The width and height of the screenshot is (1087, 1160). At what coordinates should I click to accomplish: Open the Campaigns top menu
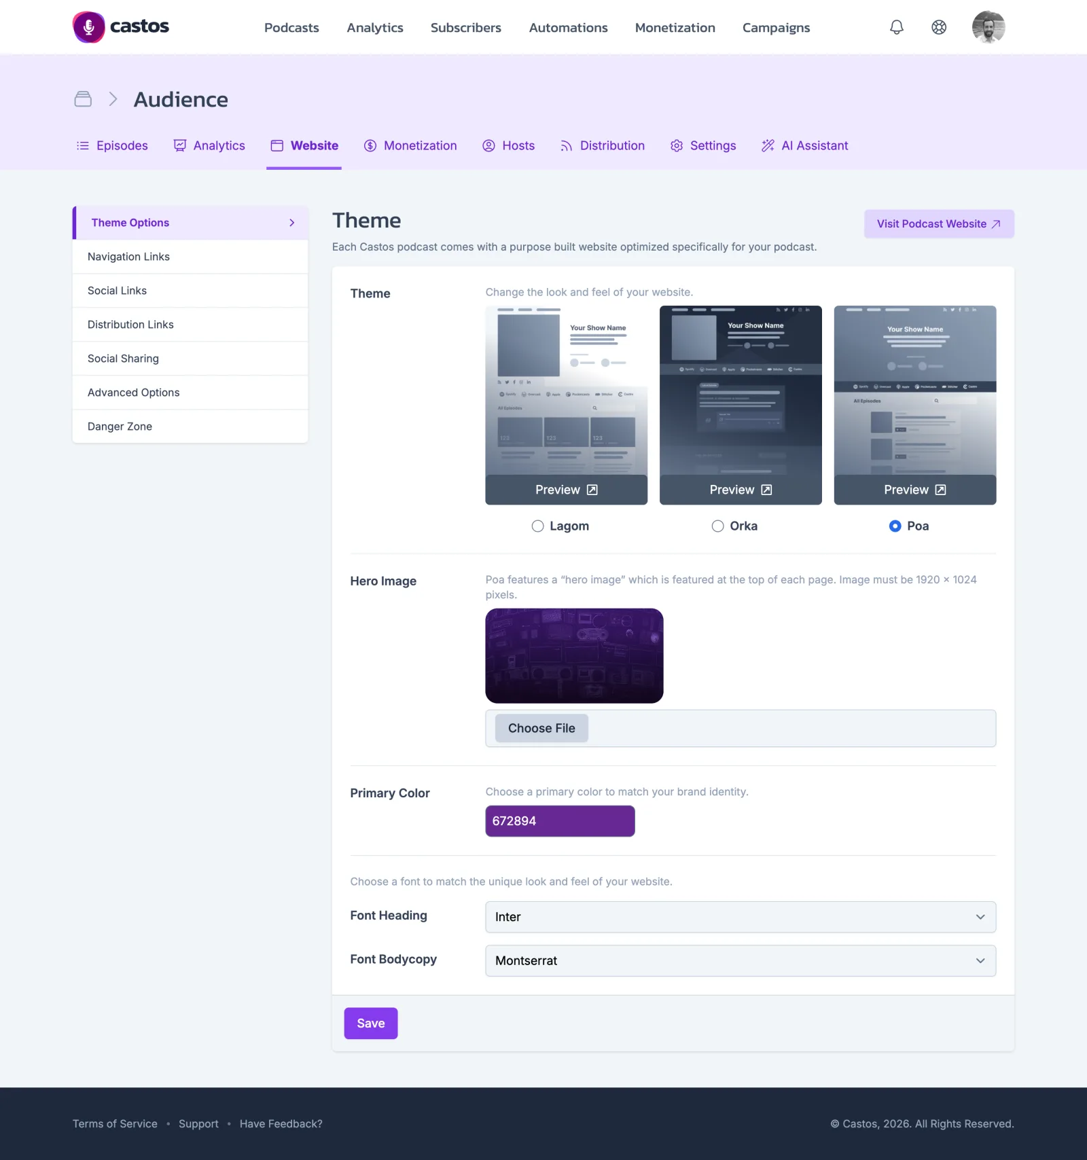(x=777, y=28)
